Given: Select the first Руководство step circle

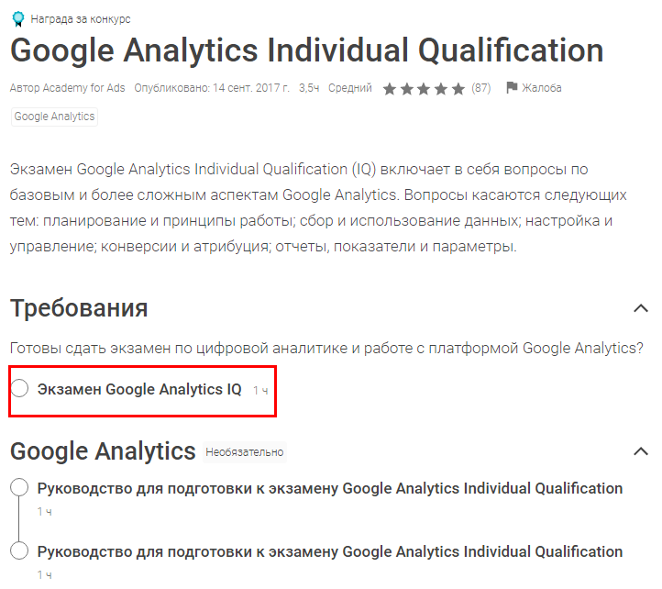Looking at the screenshot, I should click(x=19, y=489).
